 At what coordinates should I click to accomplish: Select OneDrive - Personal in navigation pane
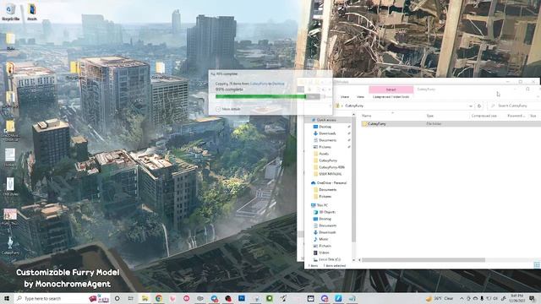point(331,183)
